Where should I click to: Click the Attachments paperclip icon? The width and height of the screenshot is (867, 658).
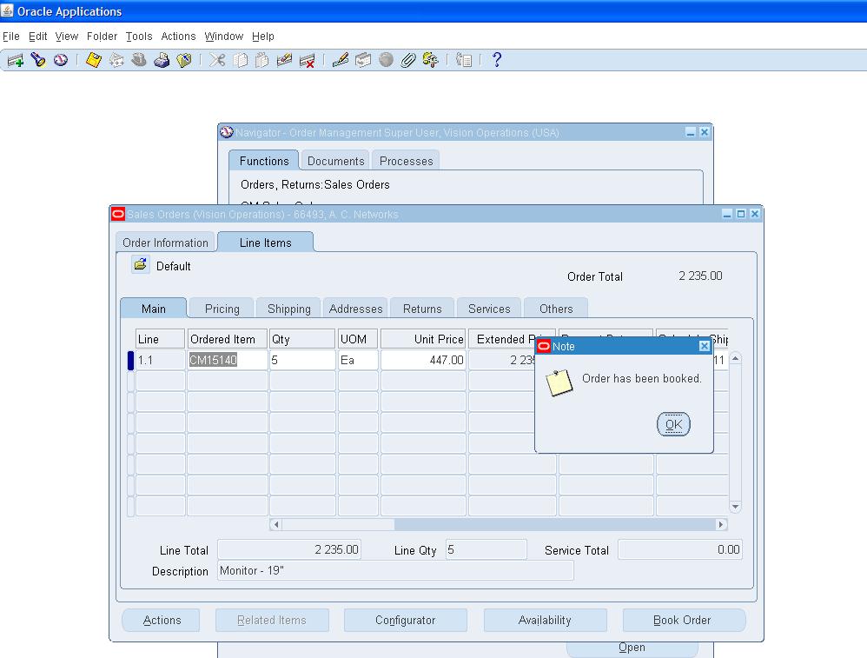(x=408, y=60)
